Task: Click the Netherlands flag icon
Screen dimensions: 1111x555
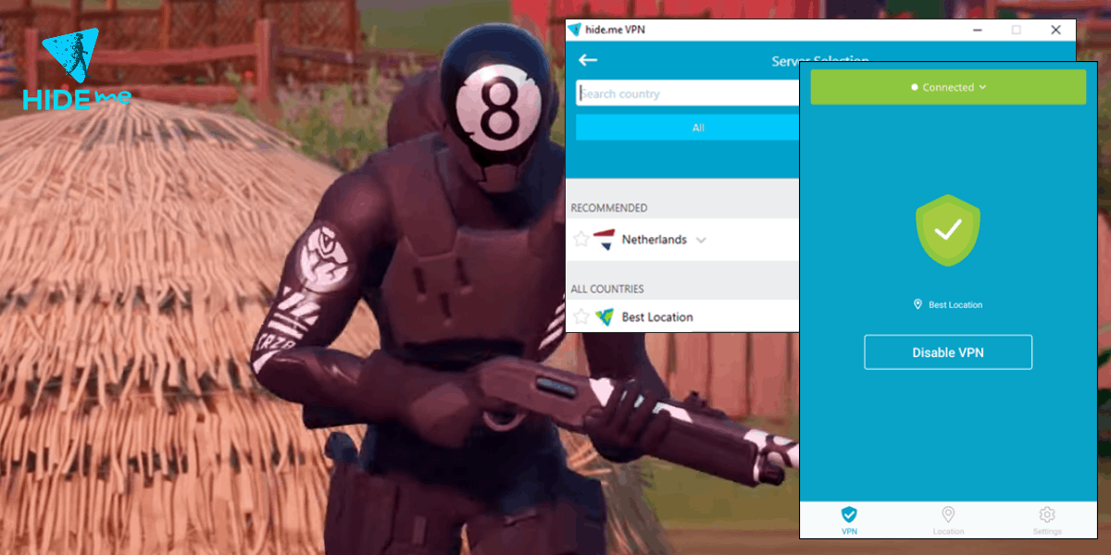Action: [x=605, y=240]
